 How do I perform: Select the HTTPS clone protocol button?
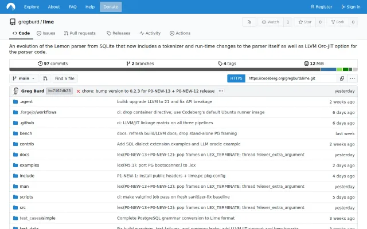point(236,78)
